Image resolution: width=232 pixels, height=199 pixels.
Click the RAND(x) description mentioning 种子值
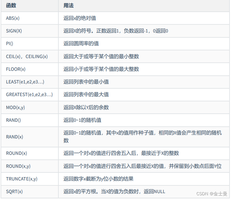click(142, 137)
